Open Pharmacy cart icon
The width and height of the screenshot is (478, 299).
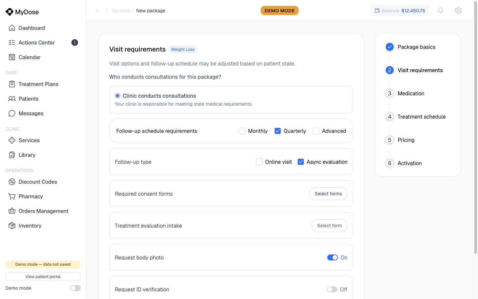pyautogui.click(x=12, y=196)
